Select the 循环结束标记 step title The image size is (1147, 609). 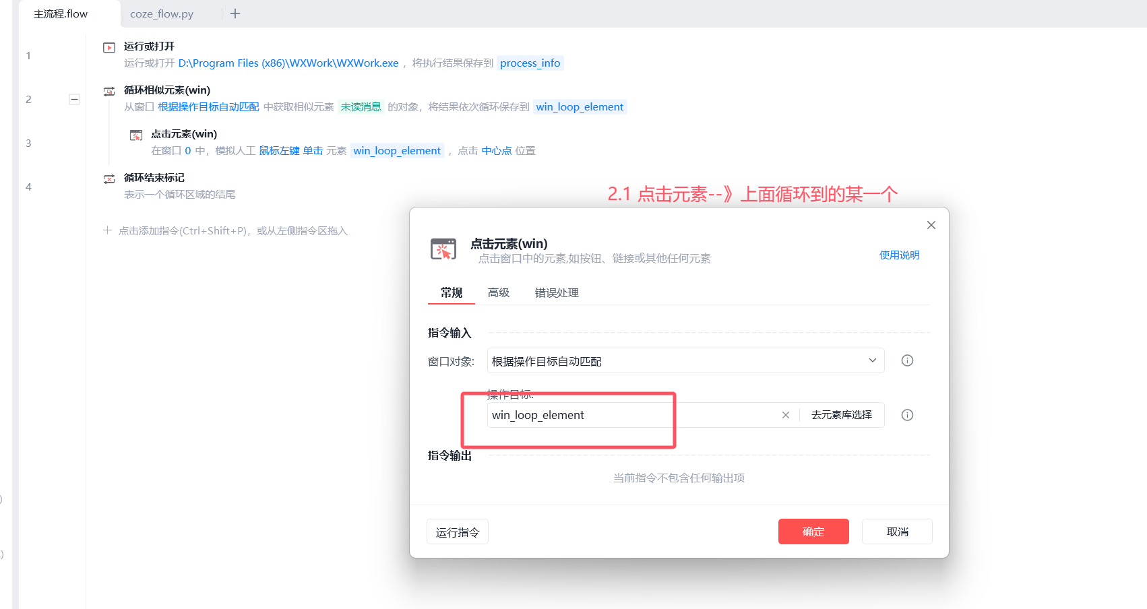click(x=154, y=177)
